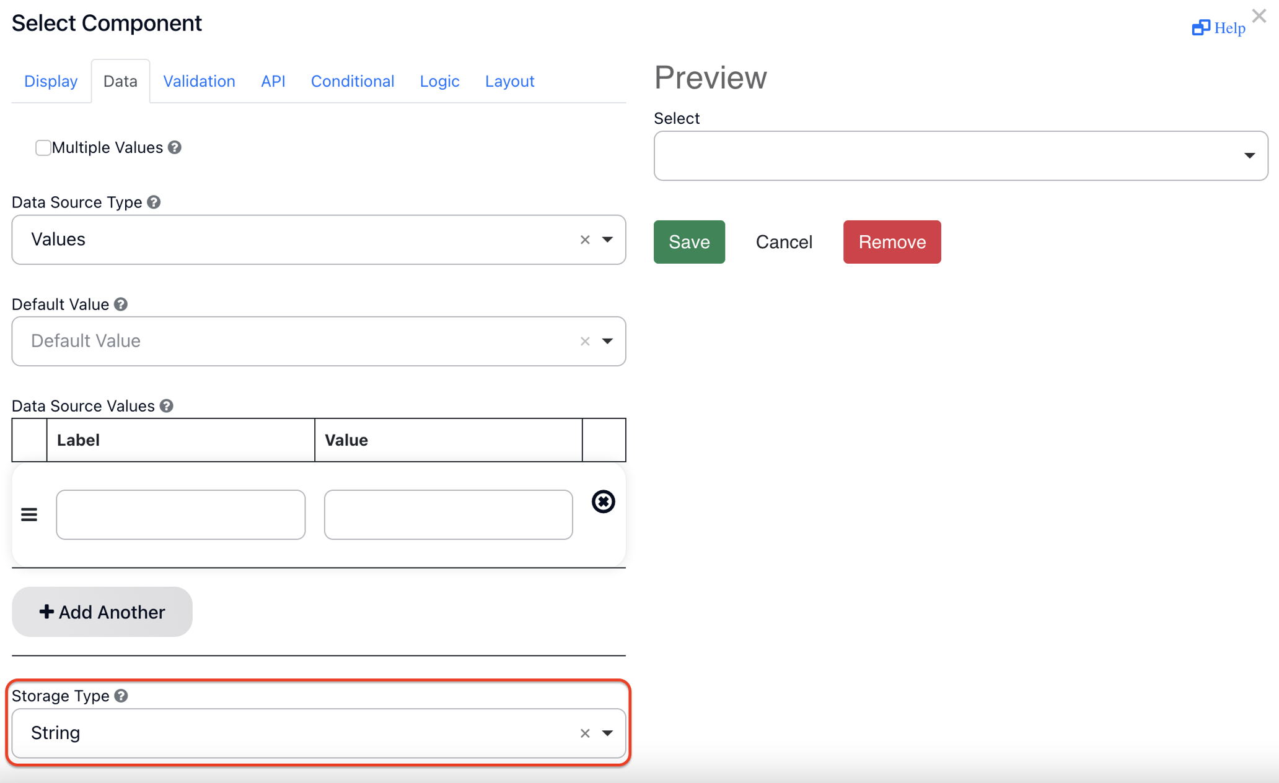1279x783 pixels.
Task: Remove the data source row using the circled X
Action: click(x=603, y=502)
